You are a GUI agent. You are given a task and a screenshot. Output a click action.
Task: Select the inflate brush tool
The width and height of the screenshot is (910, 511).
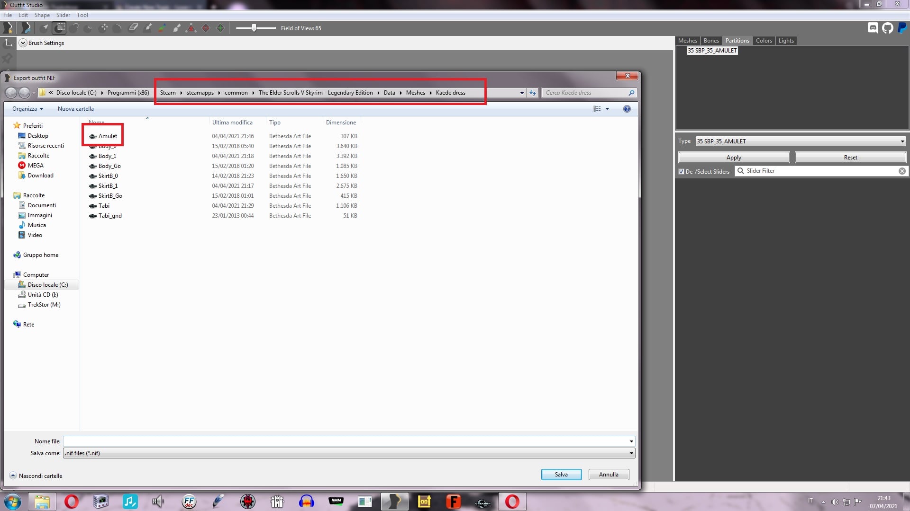click(x=74, y=28)
